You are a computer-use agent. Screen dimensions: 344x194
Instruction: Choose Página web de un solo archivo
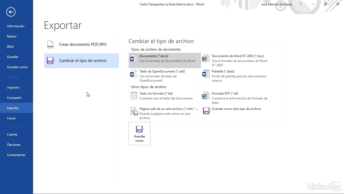point(165,113)
